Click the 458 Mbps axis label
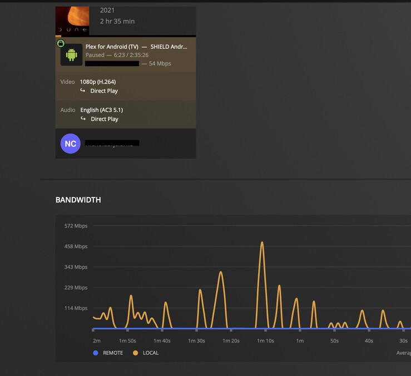 (x=76, y=246)
